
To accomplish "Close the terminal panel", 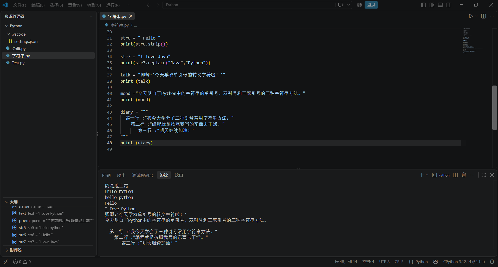I will 492,175.
